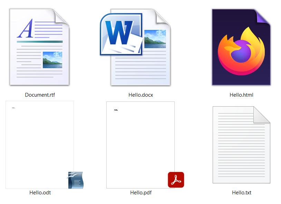
Task: Select the Hello.odt filename
Action: click(39, 193)
